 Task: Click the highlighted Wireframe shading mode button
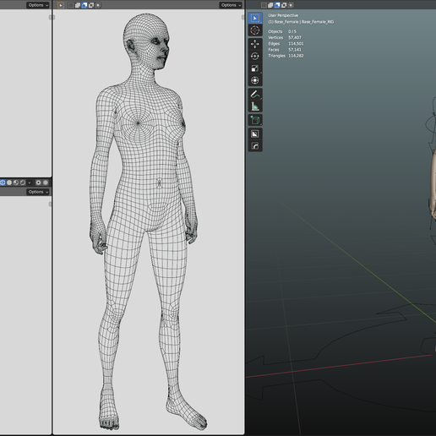click(x=3, y=183)
